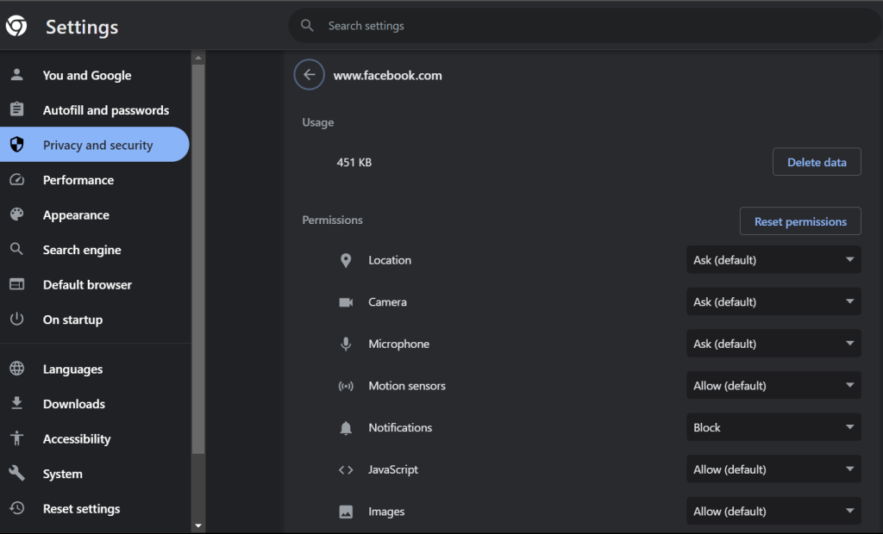Screen dimensions: 883x534
Task: Open Autofill and passwords settings
Action: [95, 109]
